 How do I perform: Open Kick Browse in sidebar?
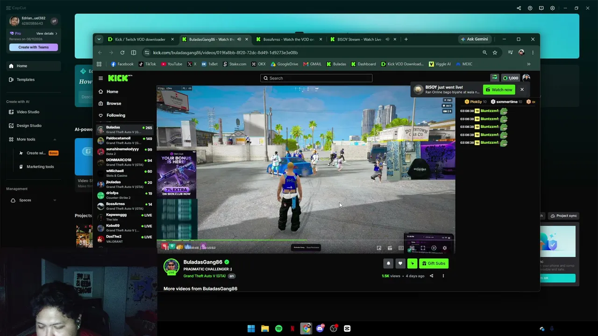click(110, 104)
